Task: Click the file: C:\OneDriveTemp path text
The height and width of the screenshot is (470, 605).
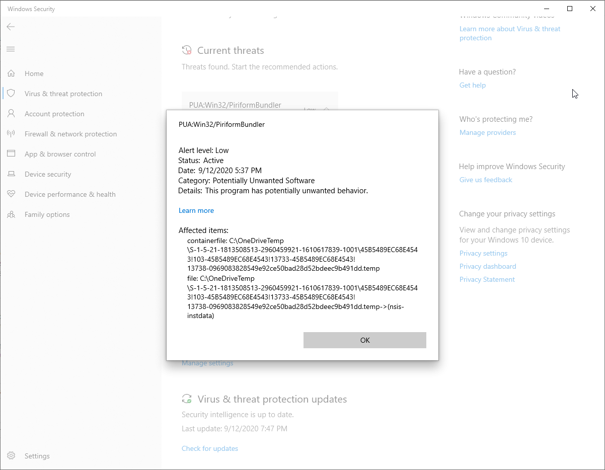Action: (x=302, y=297)
